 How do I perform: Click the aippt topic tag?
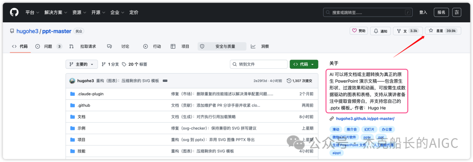tap(336, 153)
